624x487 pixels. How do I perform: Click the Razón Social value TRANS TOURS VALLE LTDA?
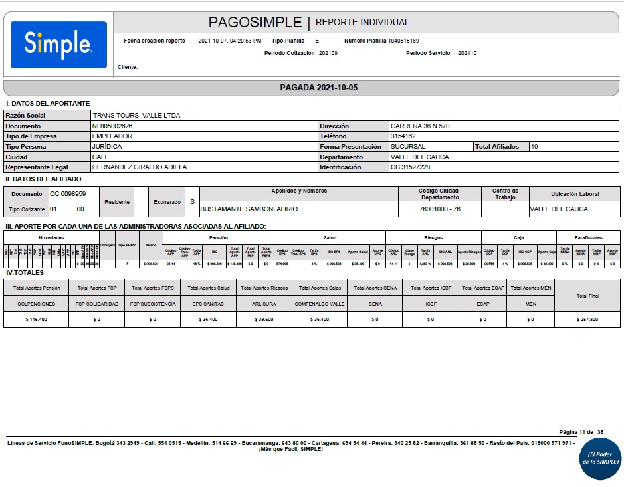(136, 115)
